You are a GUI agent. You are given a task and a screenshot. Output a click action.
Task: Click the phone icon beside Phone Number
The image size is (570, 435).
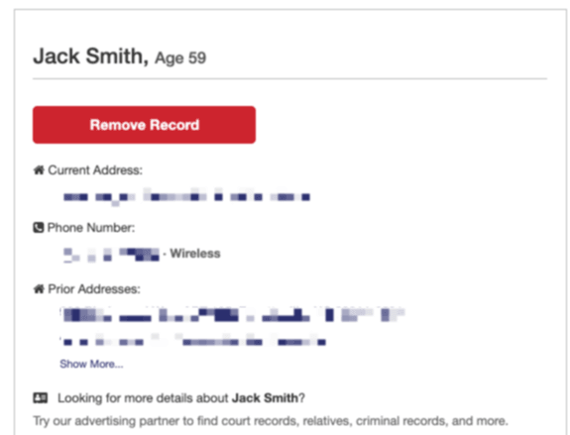pyautogui.click(x=39, y=228)
